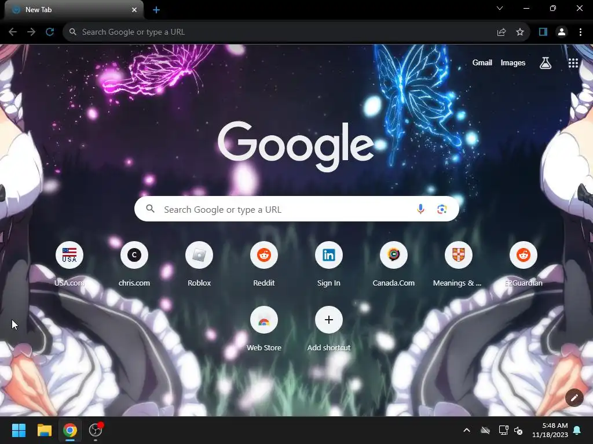Reload the page with the refresh icon
This screenshot has height=444, width=593.
point(50,32)
